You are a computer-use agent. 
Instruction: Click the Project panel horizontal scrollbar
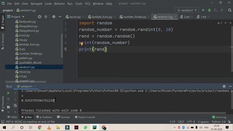25,82
